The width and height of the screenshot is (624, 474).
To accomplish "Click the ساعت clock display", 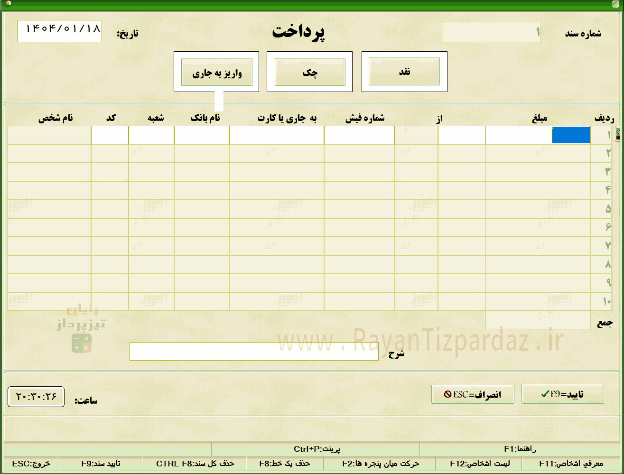I will click(36, 397).
